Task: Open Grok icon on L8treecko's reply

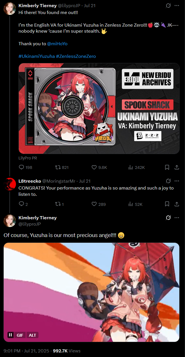Action: pyautogui.click(x=168, y=181)
